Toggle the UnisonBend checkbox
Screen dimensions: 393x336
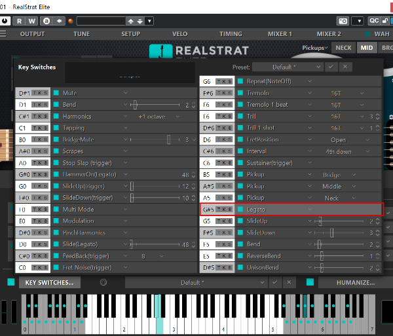tap(240, 267)
